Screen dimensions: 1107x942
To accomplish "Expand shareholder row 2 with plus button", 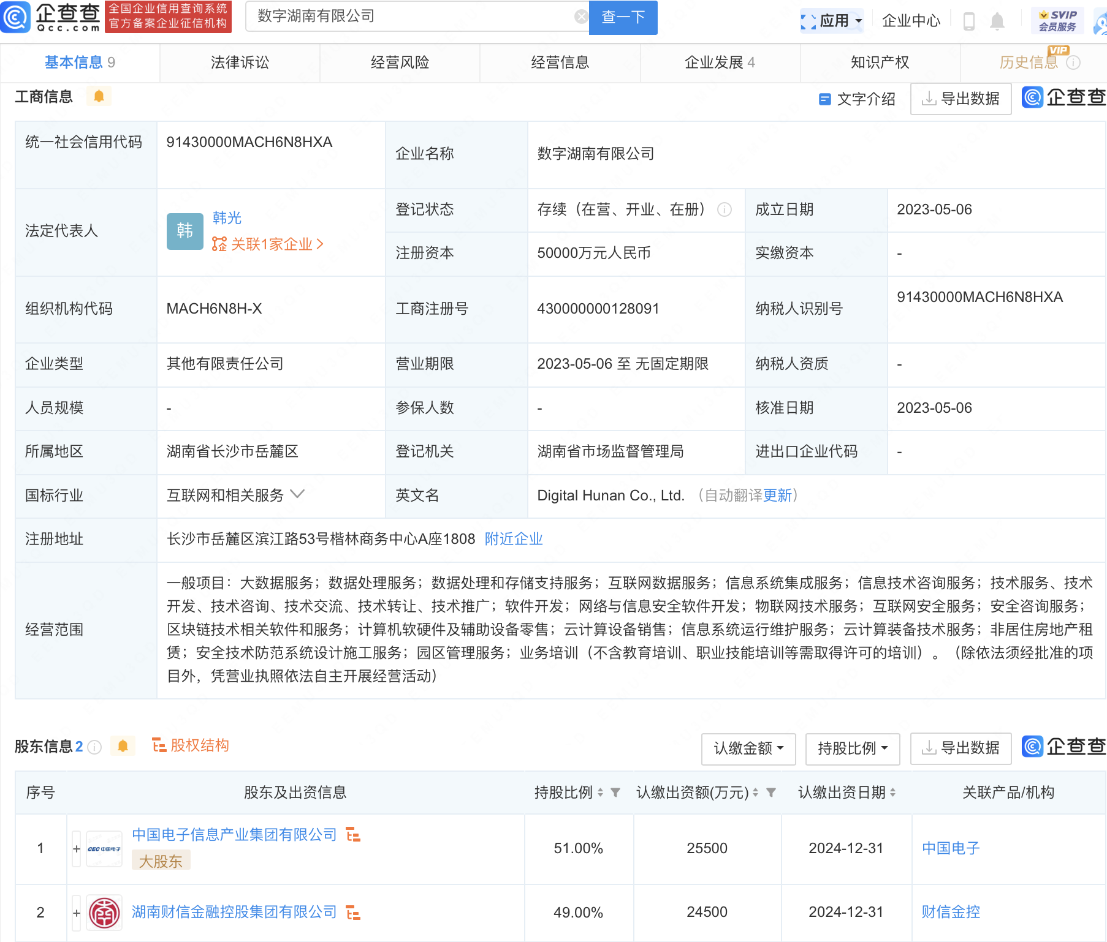I will point(77,913).
